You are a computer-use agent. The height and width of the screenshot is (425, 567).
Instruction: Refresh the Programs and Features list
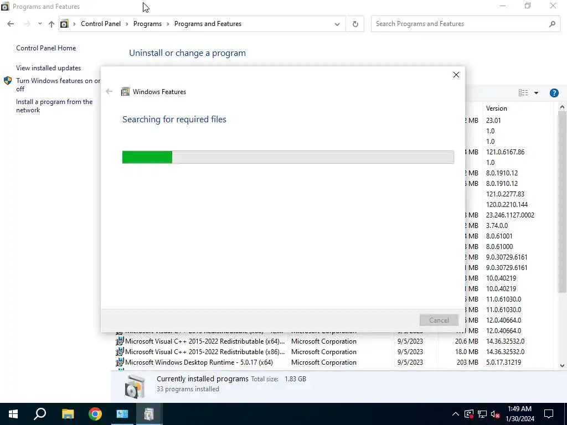tap(355, 24)
